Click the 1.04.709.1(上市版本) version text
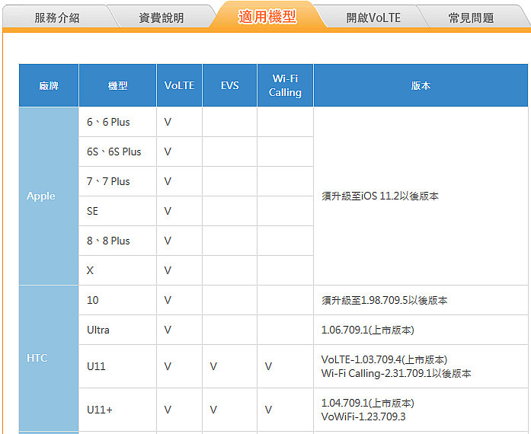This screenshot has width=531, height=434. pyautogui.click(x=368, y=403)
